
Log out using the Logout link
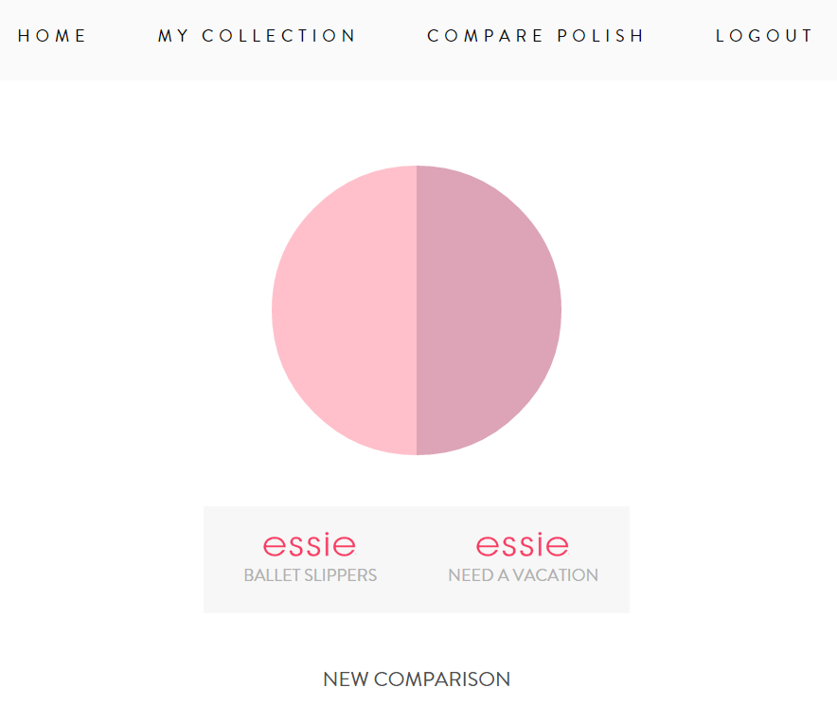[x=764, y=36]
